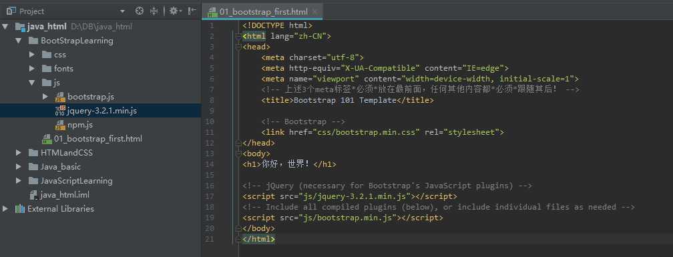
Task: Click the External Libraries bars icon
Action: click(20, 209)
